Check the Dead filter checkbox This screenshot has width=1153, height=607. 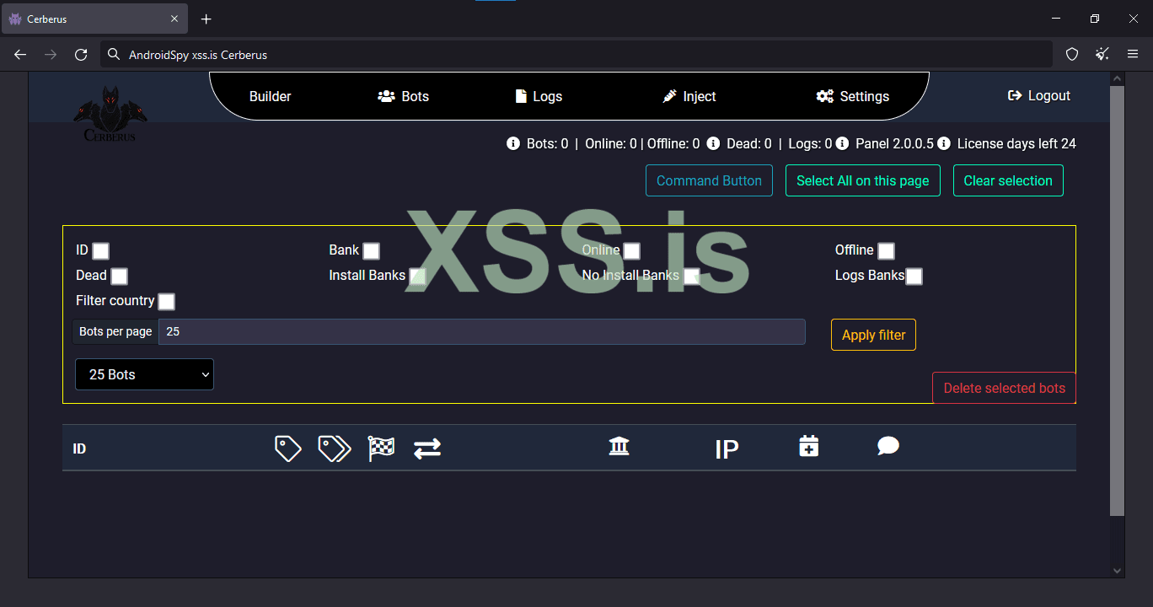pyautogui.click(x=119, y=276)
